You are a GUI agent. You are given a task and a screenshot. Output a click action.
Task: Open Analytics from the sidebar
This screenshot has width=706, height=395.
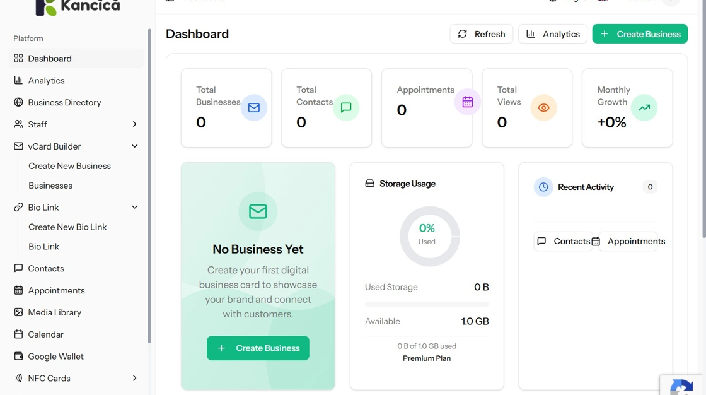click(76, 80)
